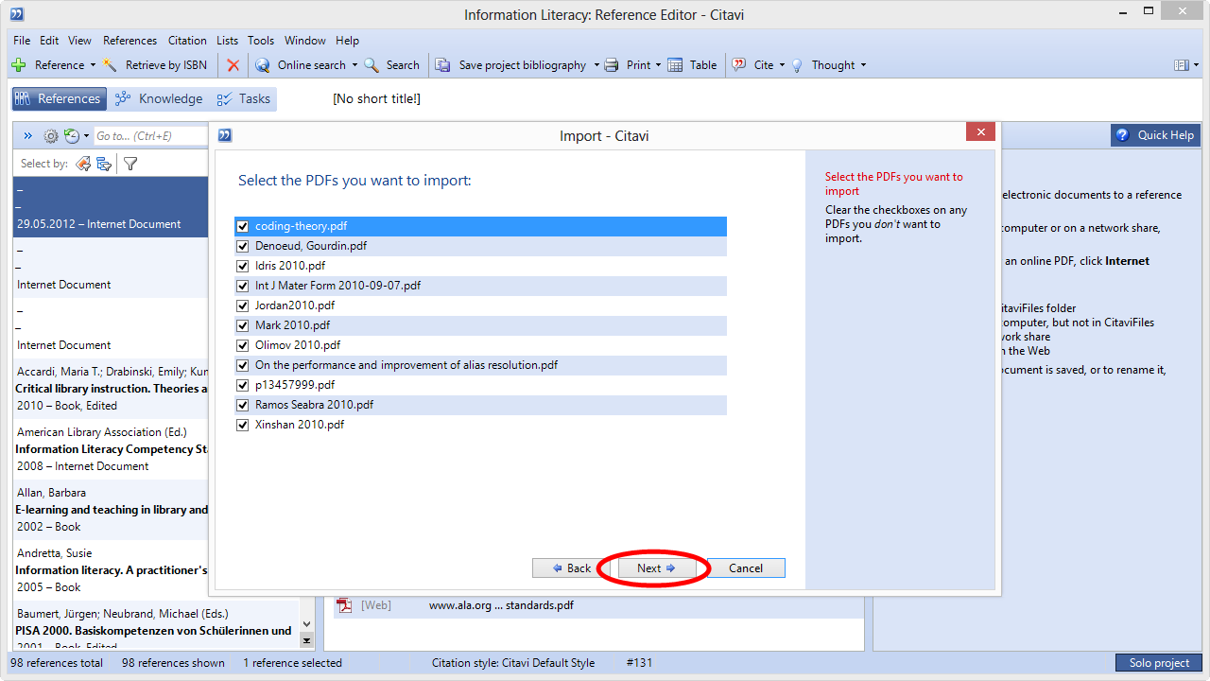Open the References menu
1210x681 pixels.
pyautogui.click(x=130, y=41)
